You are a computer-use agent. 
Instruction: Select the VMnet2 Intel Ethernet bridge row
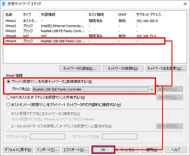click(11, 26)
